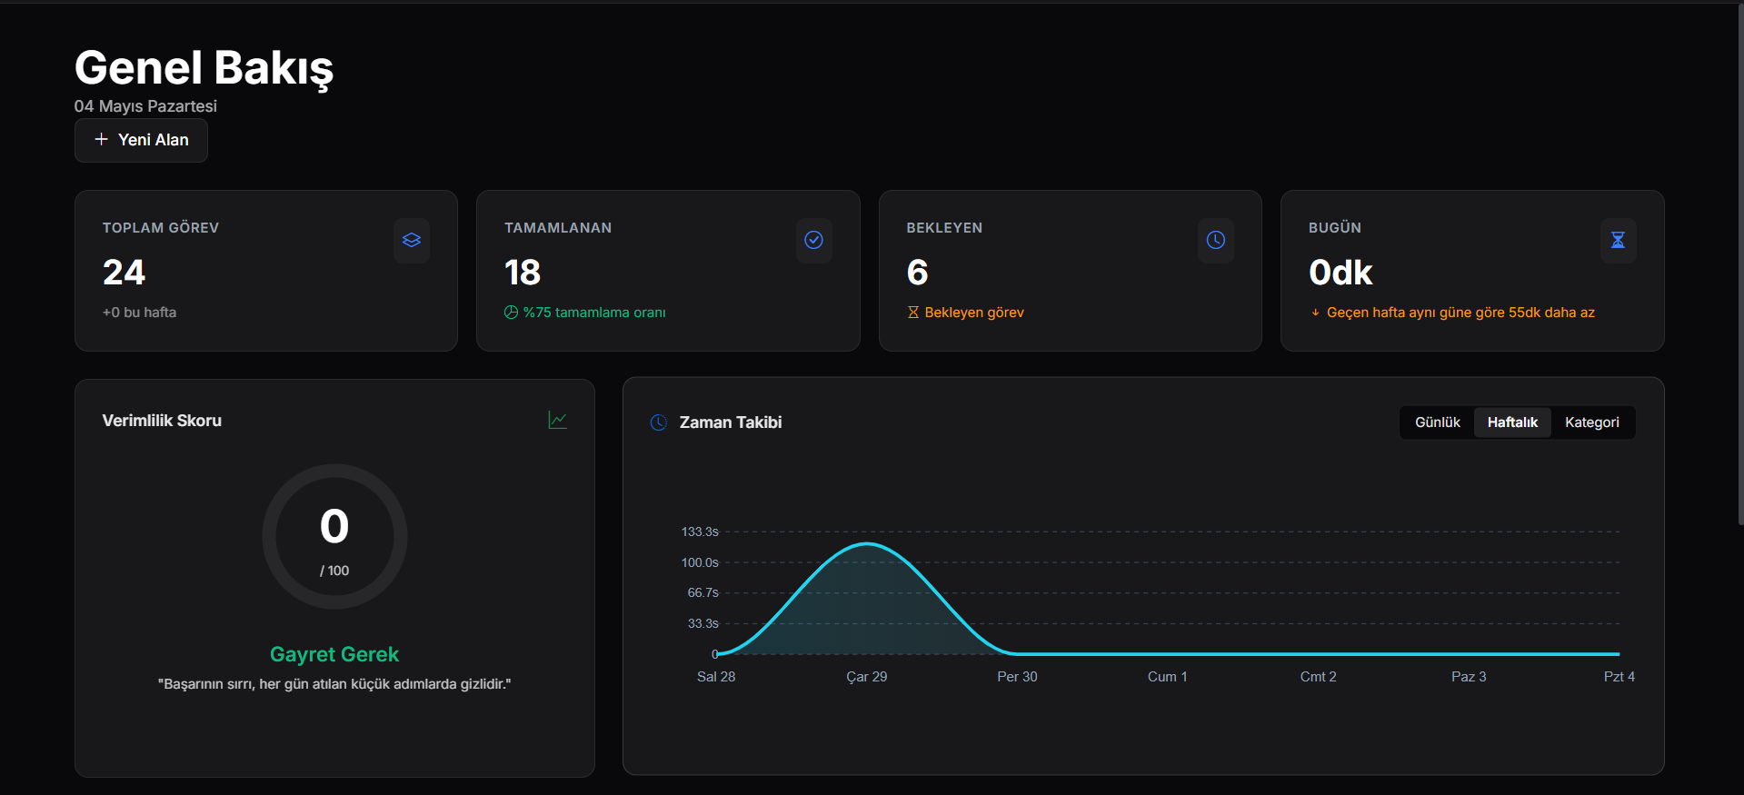Click the page vertical scrollbar
The height and width of the screenshot is (795, 1744).
pos(1740,263)
